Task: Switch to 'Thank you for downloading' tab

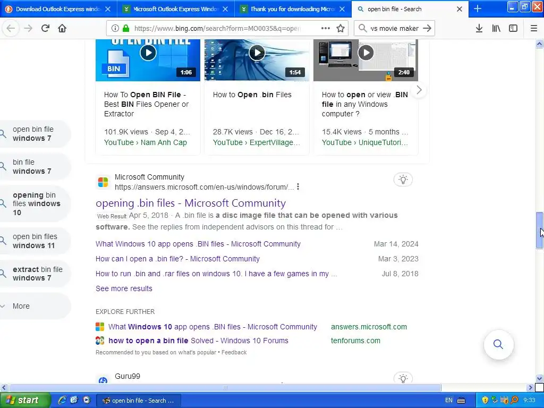Action: click(x=292, y=9)
